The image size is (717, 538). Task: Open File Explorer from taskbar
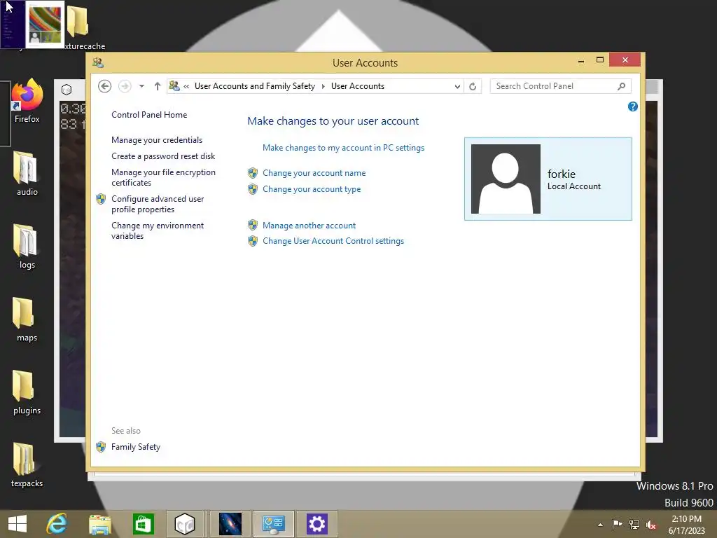click(99, 524)
